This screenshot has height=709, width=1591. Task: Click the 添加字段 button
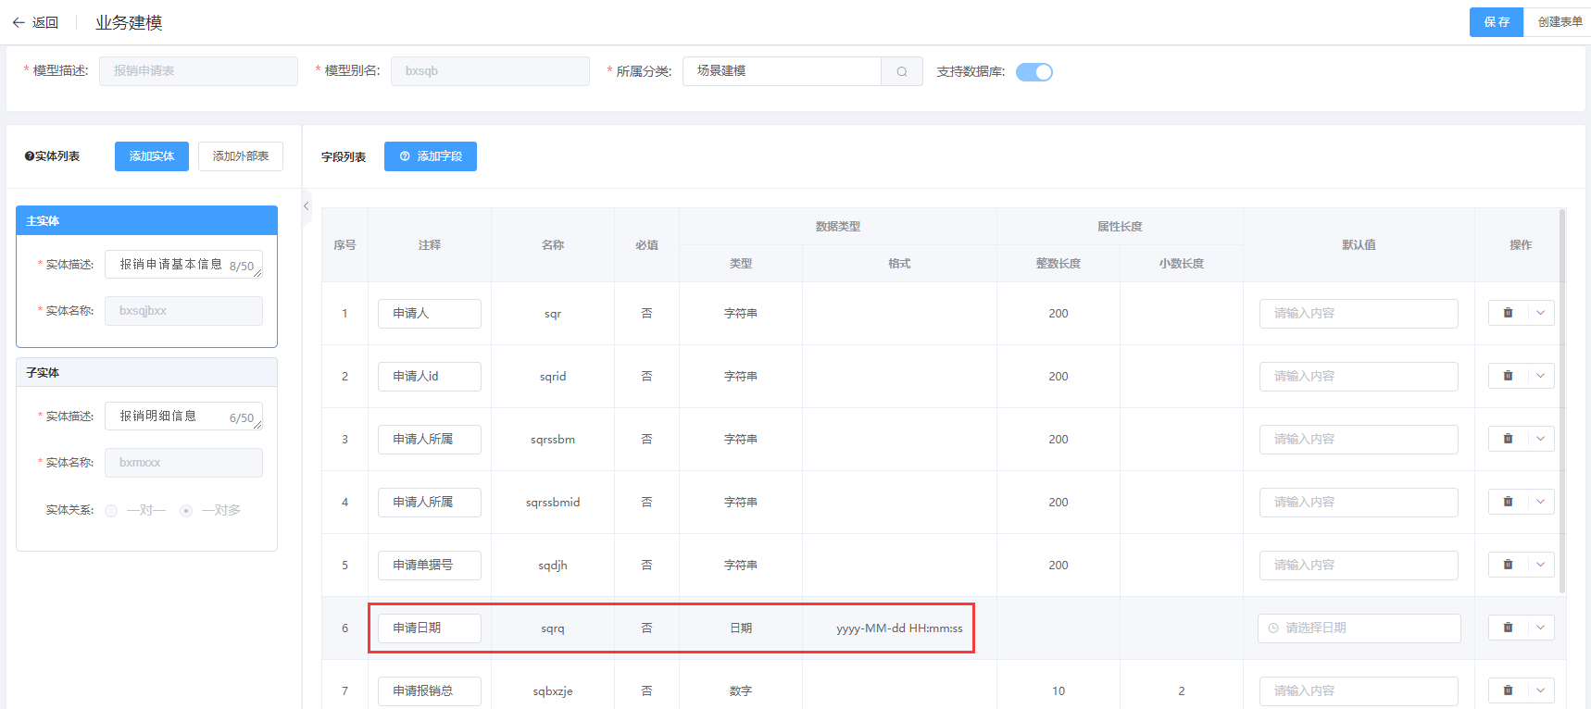click(x=431, y=156)
